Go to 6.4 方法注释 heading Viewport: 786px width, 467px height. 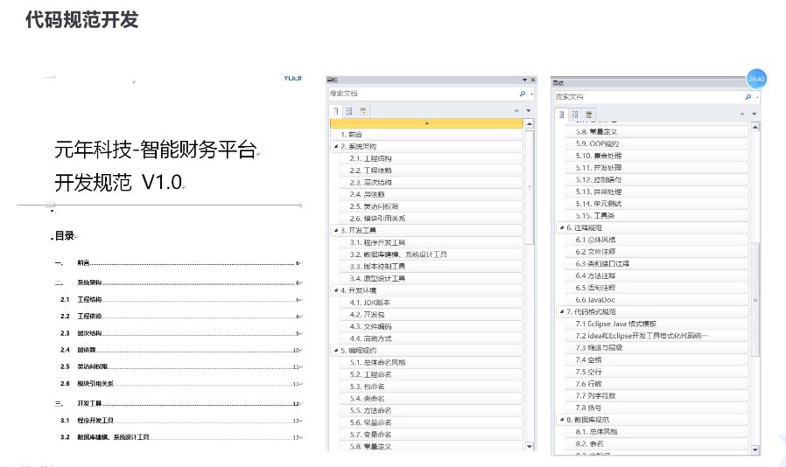[x=657, y=276]
